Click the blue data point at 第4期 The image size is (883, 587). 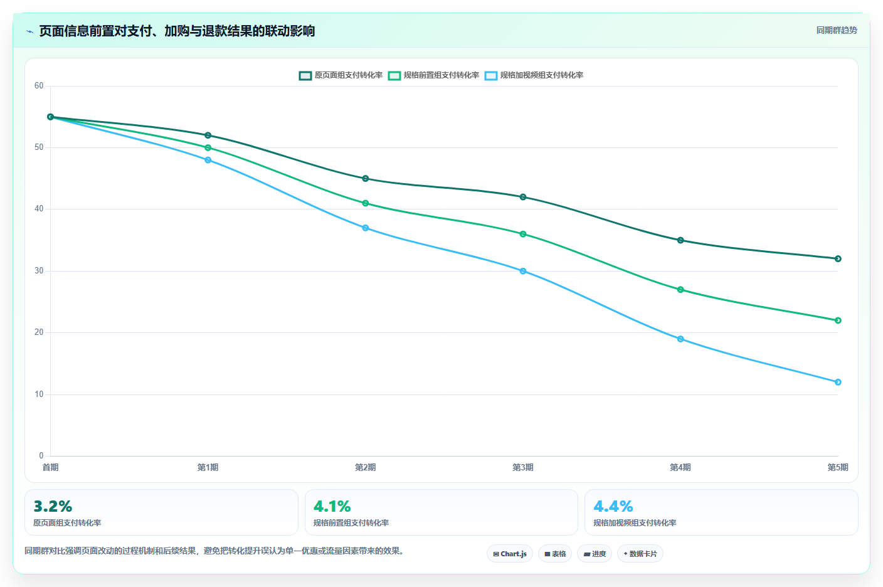(x=680, y=339)
